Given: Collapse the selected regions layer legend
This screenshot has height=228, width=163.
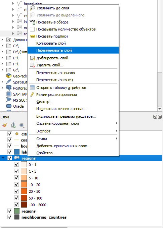Looking at the screenshot, I should tap(3, 158).
